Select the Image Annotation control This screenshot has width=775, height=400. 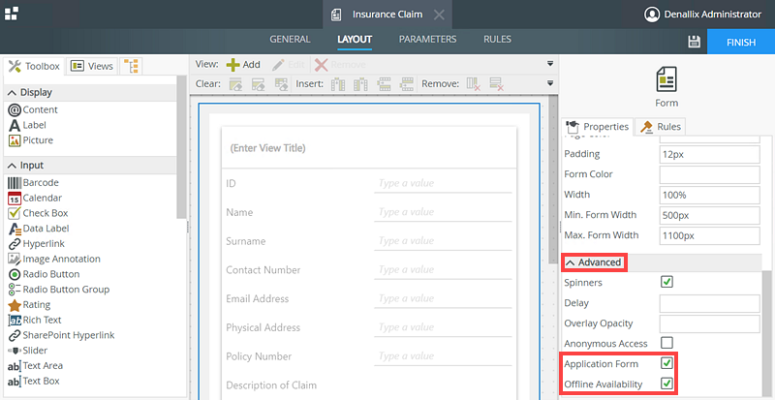[x=61, y=259]
